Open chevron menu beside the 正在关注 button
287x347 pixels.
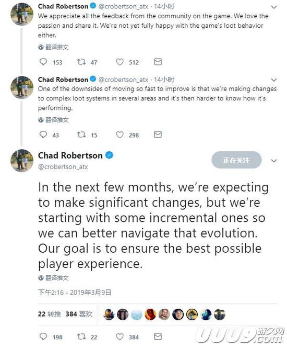274,161
